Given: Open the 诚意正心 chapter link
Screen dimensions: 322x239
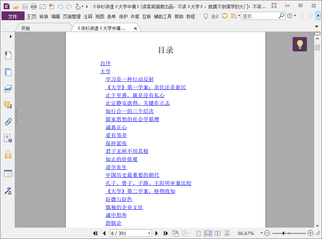Looking at the screenshot, I should pos(116,127).
